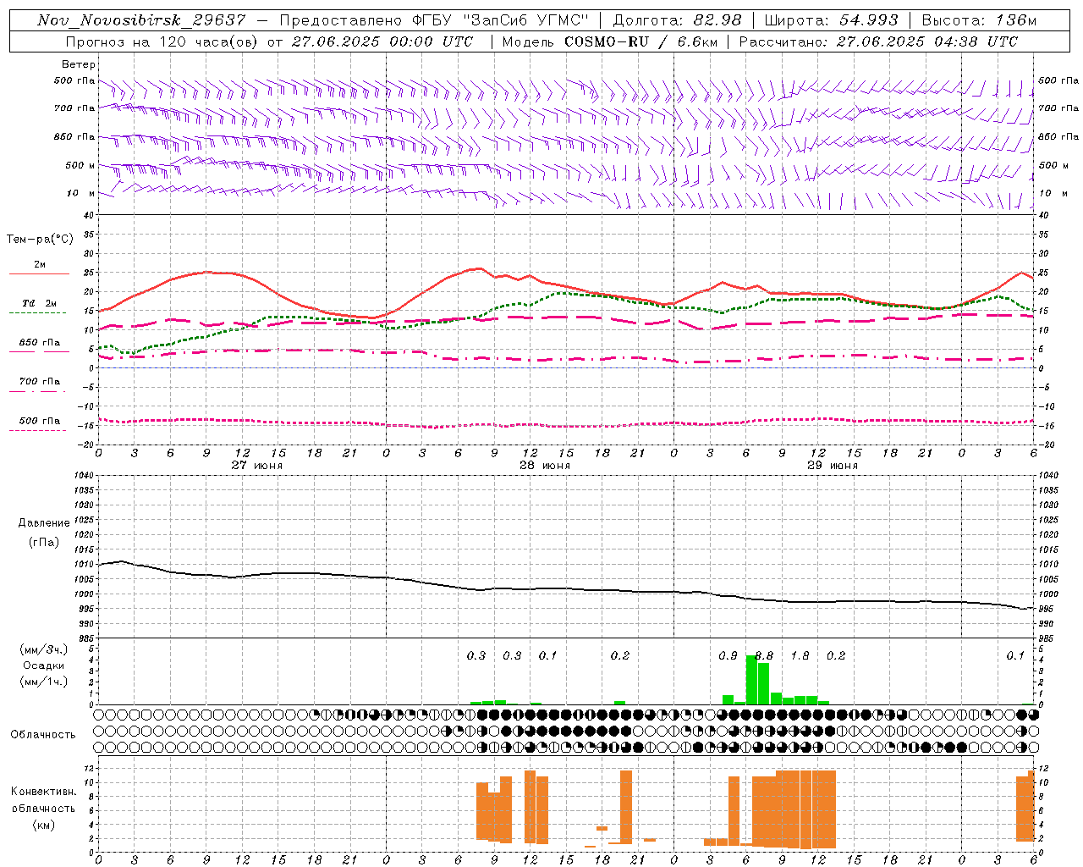The width and height of the screenshot is (1083, 867).
Task: Click the Давление pressure panel label
Action: click(44, 523)
